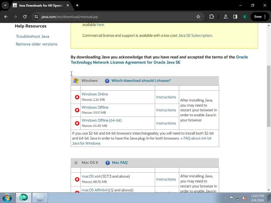Screen dimensions: 271x203
Task: Click the network icon in system tray
Action: (x=238, y=198)
